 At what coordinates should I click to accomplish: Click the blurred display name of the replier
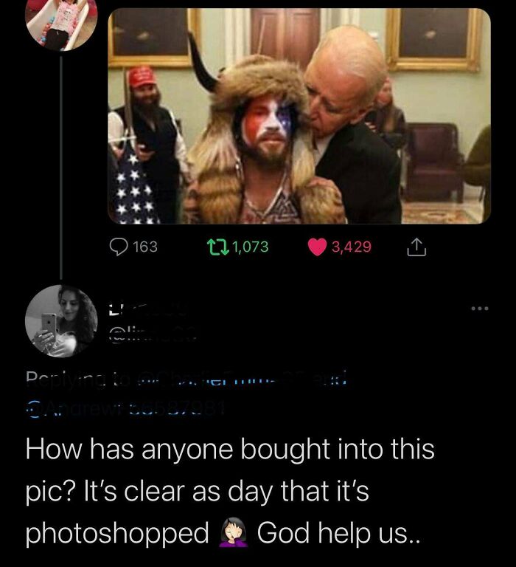148,309
